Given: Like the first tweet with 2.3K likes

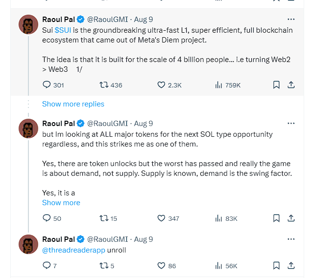Looking at the screenshot, I should click(162, 85).
